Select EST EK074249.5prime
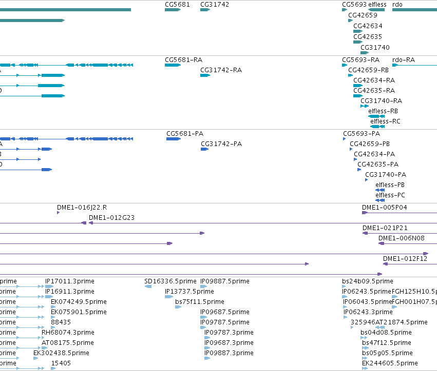437x371 pixels. click(x=53, y=307)
